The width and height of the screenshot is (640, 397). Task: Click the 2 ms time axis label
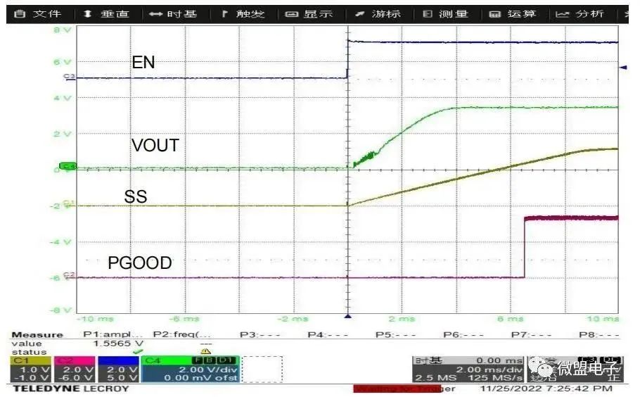coord(402,319)
